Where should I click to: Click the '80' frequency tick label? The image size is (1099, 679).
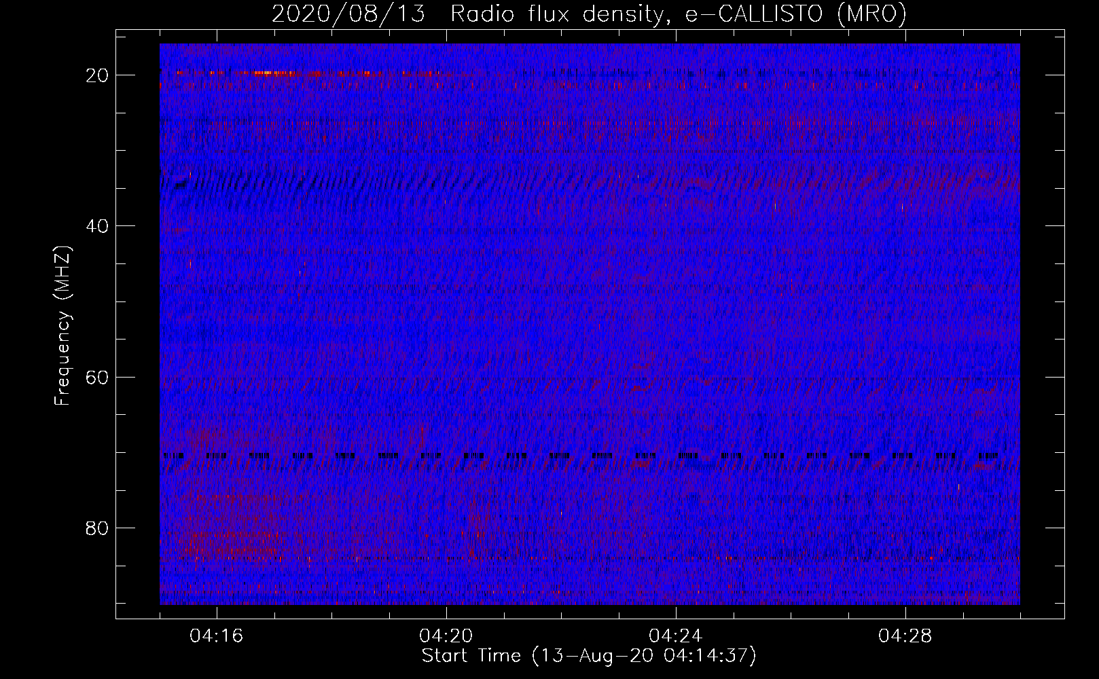click(97, 528)
